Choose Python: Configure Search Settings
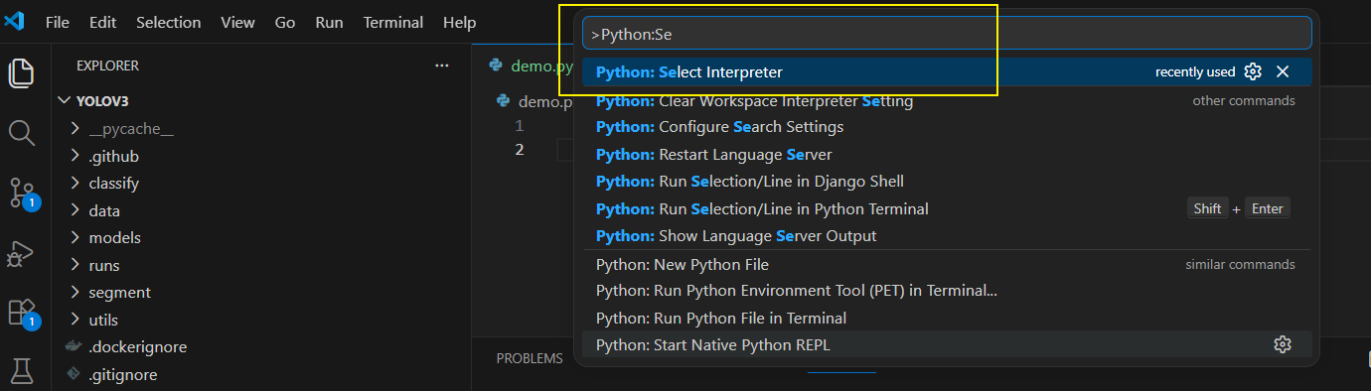 [947, 127]
